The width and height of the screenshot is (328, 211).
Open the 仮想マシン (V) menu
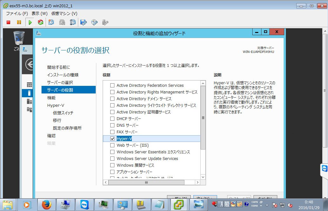64,13
